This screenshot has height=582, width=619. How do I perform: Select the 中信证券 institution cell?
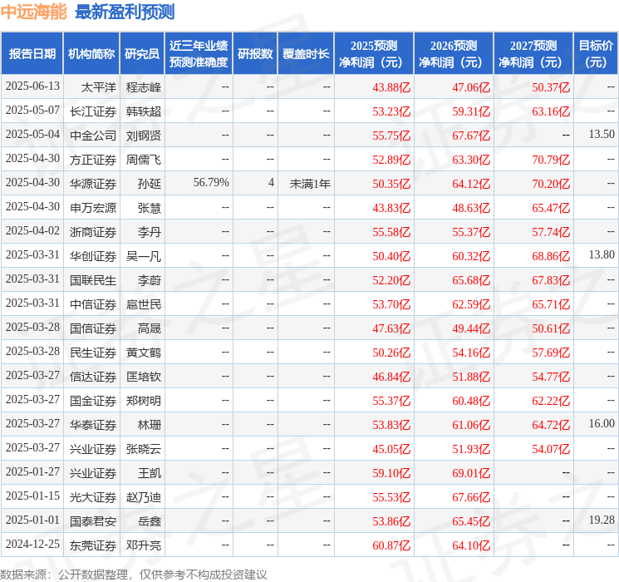click(93, 304)
